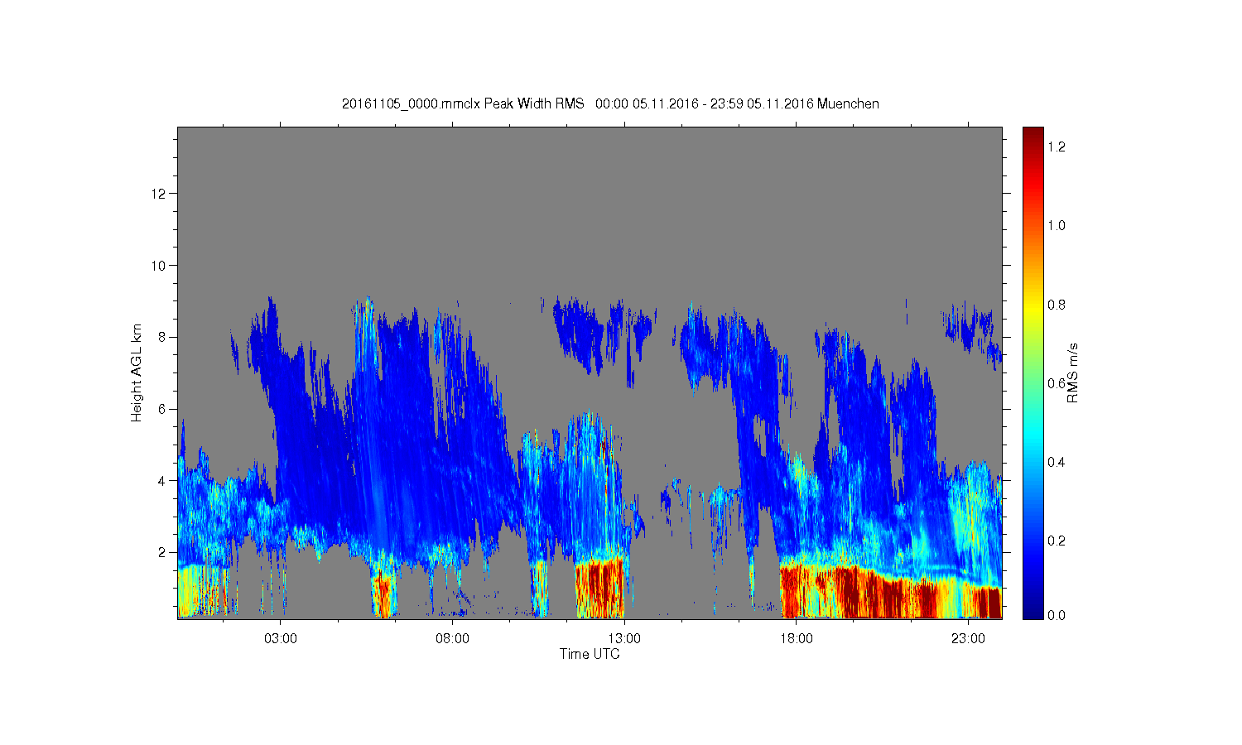Click the 'Time UTC' axis label
Screen dimensions: 1242x745
[590, 654]
